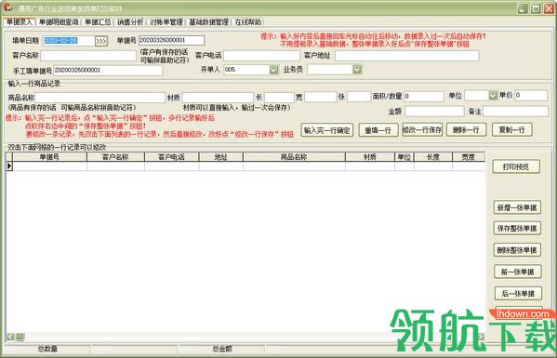Select the 长度 column header
The height and width of the screenshot is (358, 557).
[433, 157]
